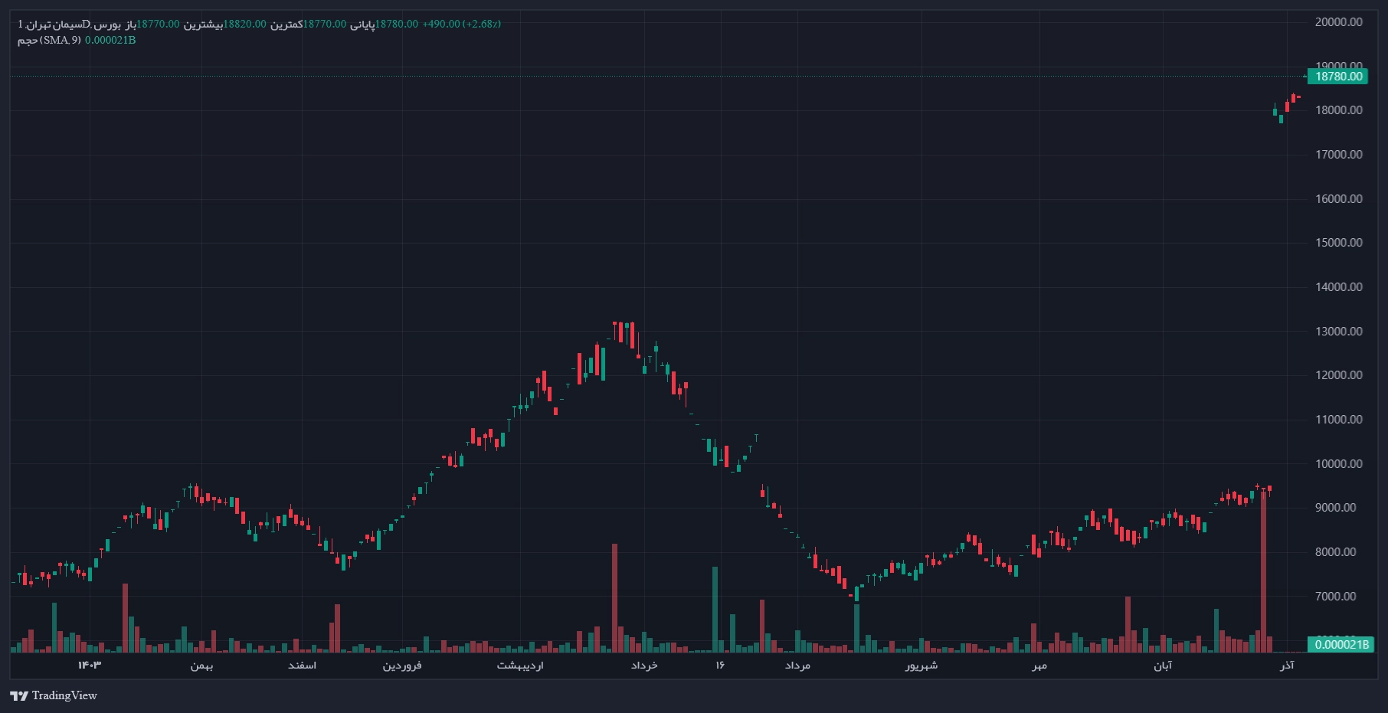This screenshot has height=713, width=1388.
Task: Click the tall red volume bar above خرداد
Action: click(614, 597)
